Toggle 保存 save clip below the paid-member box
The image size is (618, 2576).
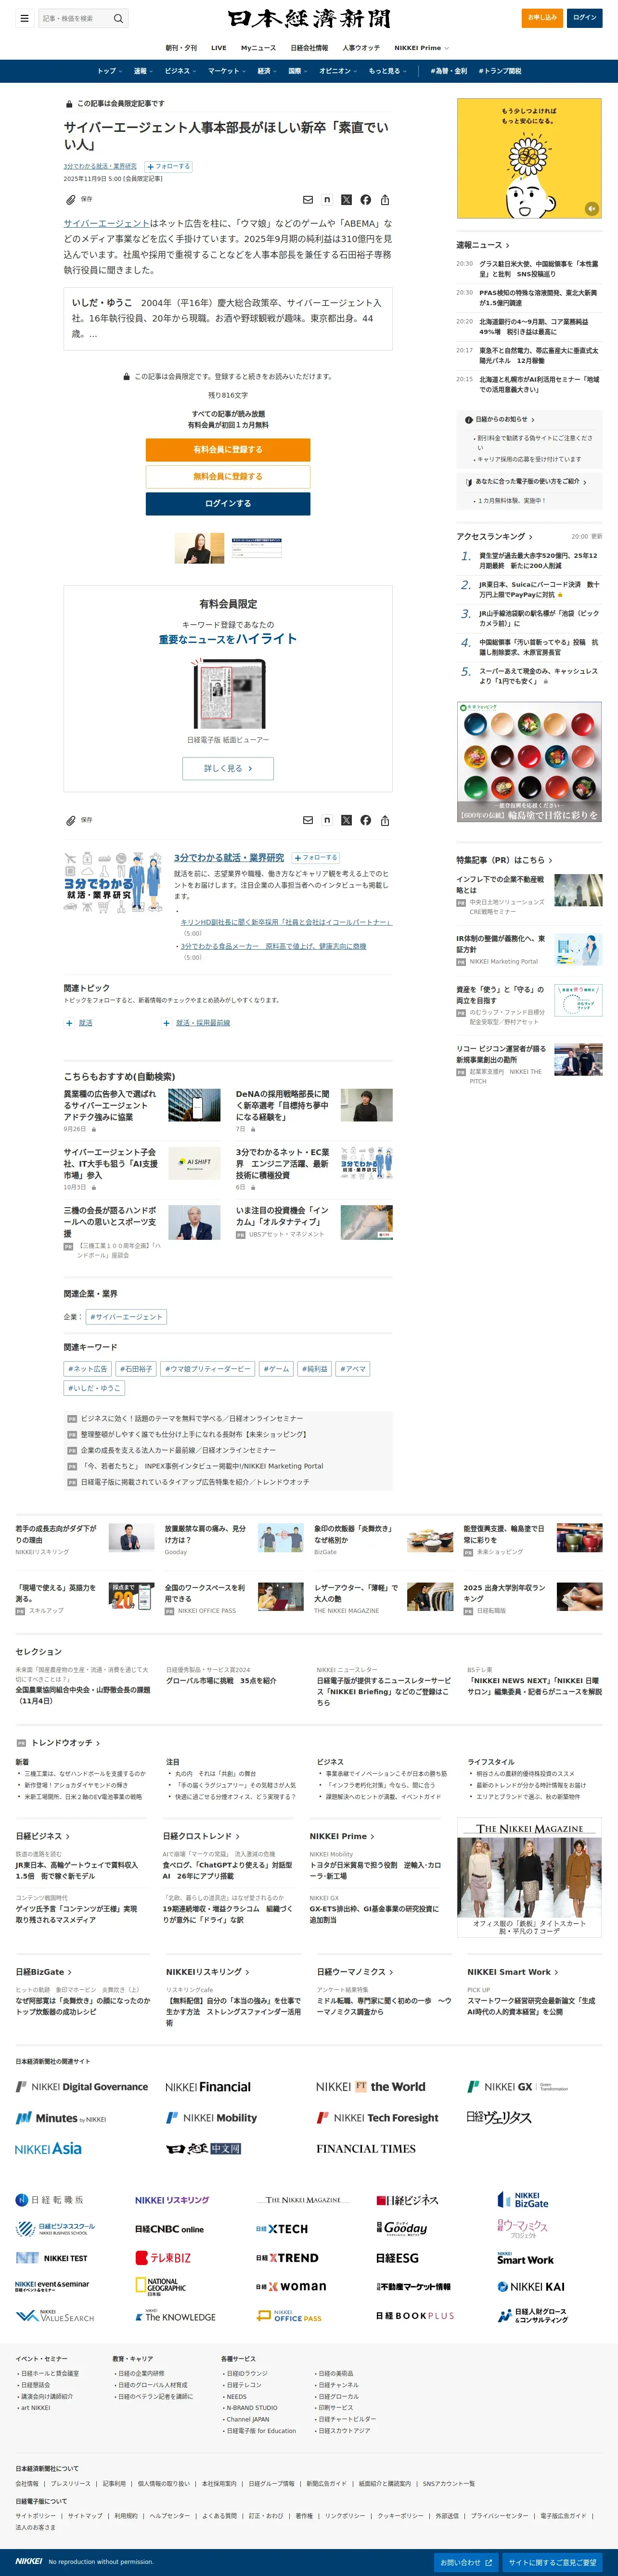tap(79, 820)
